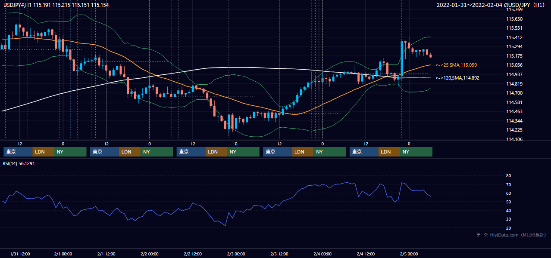Select the NY session block for 2/1

pyautogui.click(x=157, y=152)
